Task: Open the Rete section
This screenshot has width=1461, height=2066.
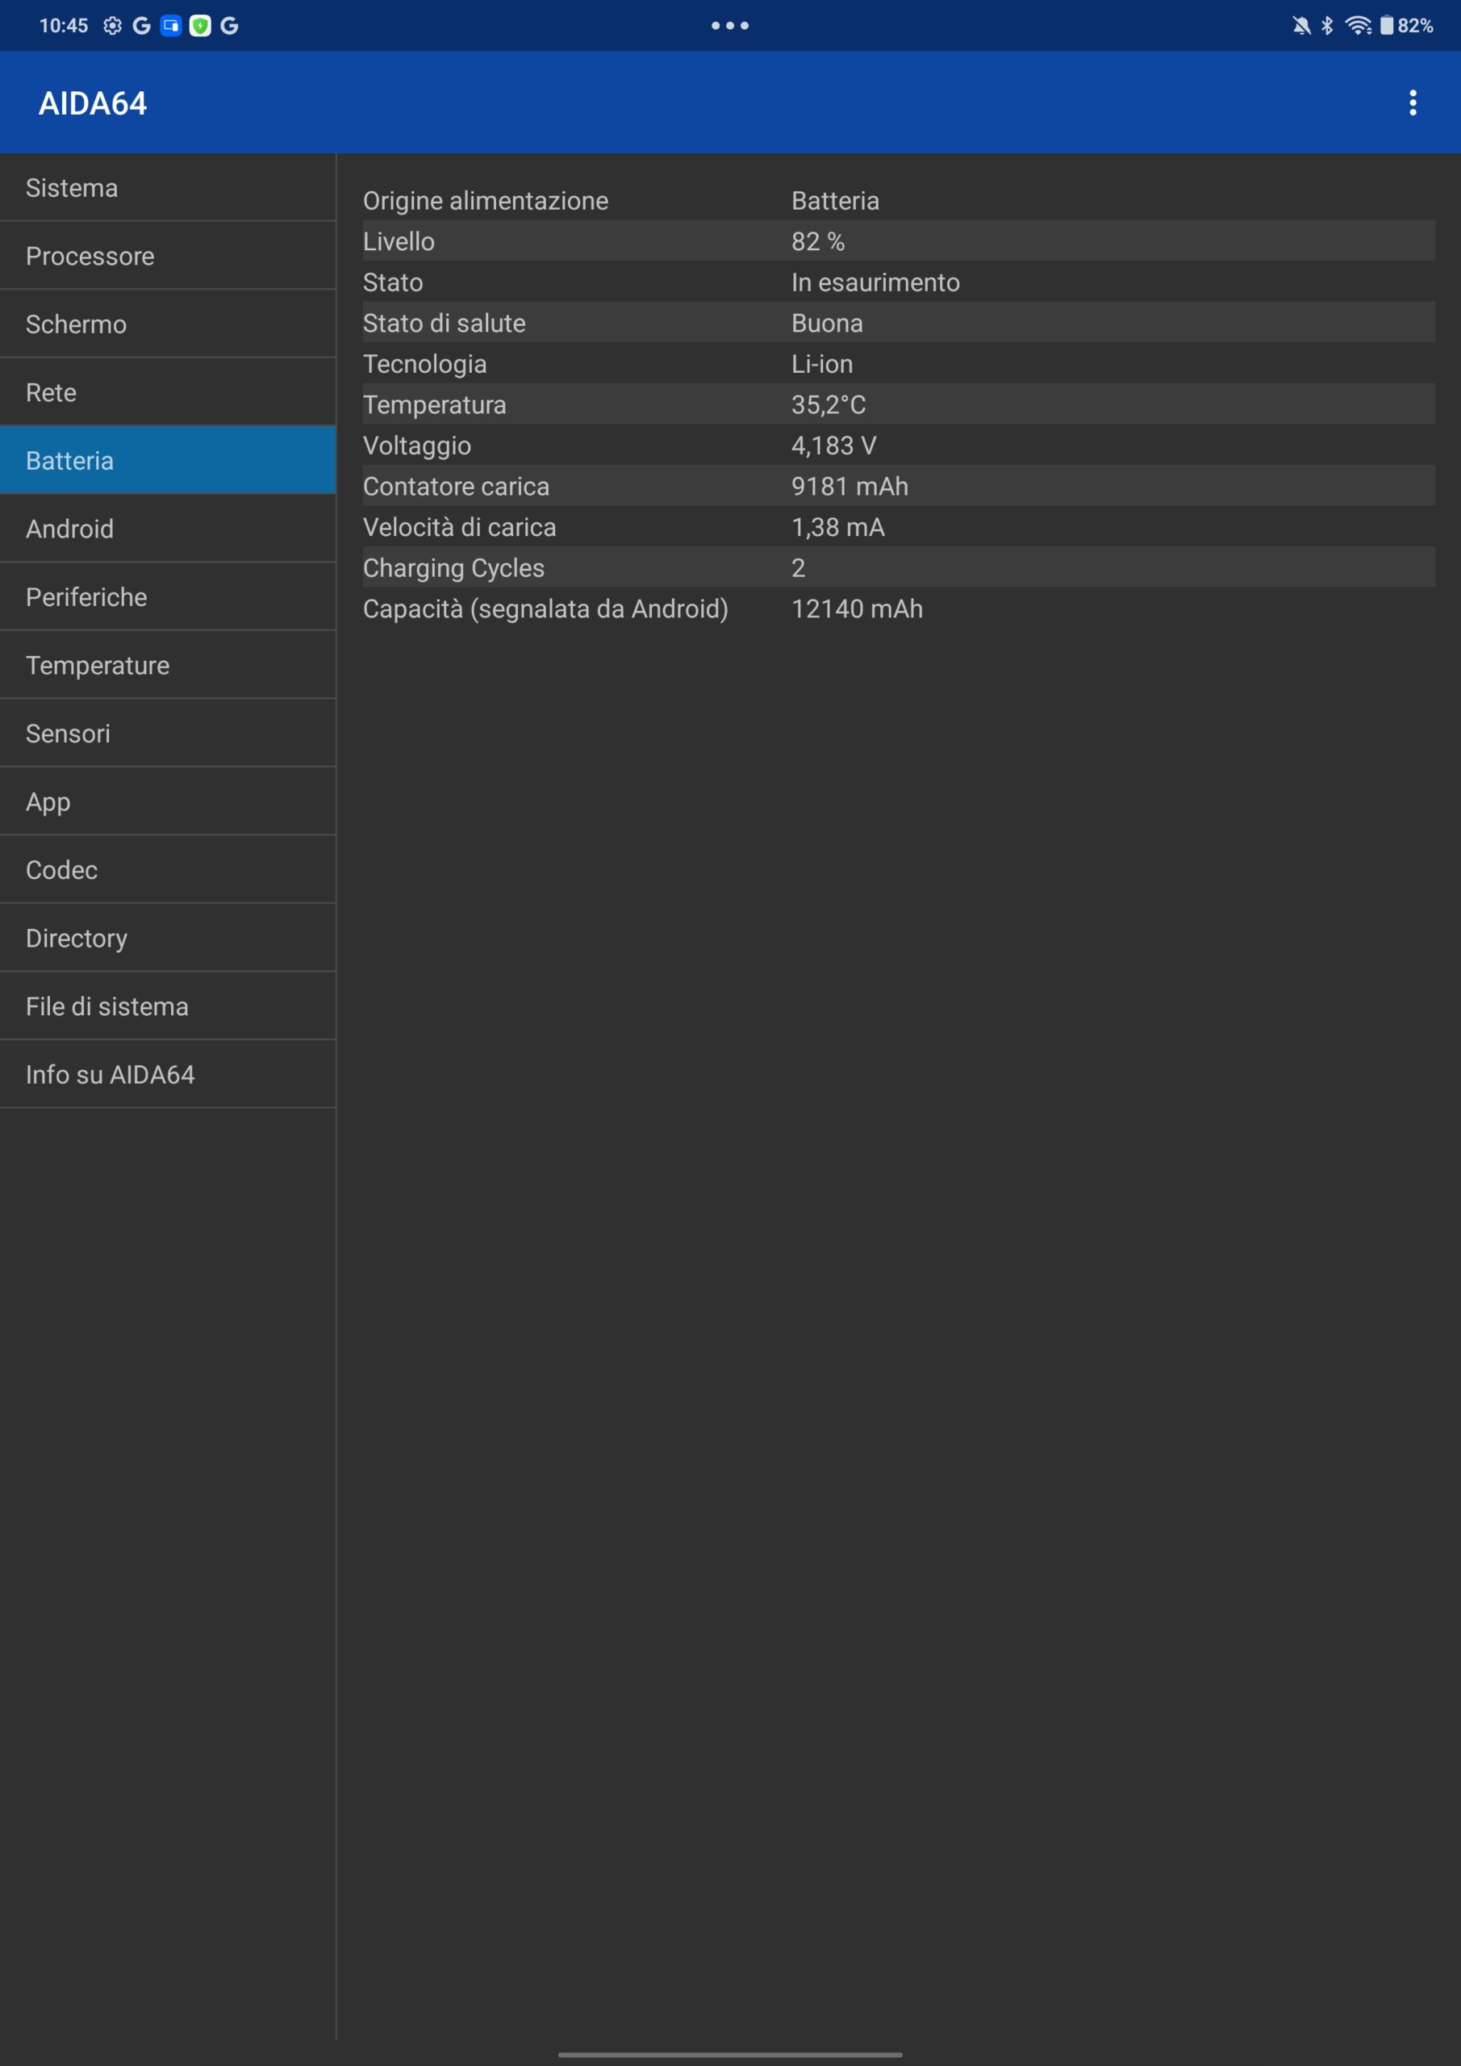Action: [167, 392]
